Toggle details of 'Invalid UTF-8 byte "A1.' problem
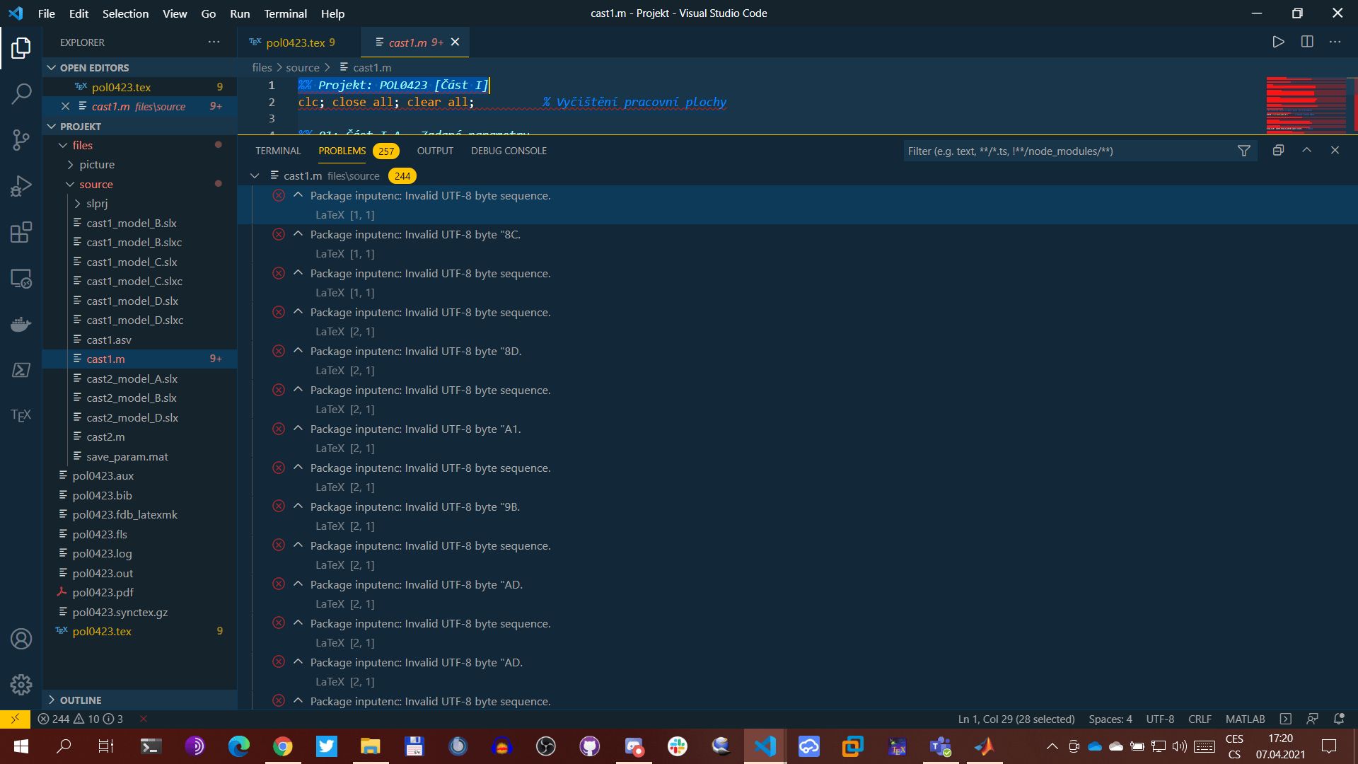Image resolution: width=1358 pixels, height=764 pixels. (x=298, y=429)
